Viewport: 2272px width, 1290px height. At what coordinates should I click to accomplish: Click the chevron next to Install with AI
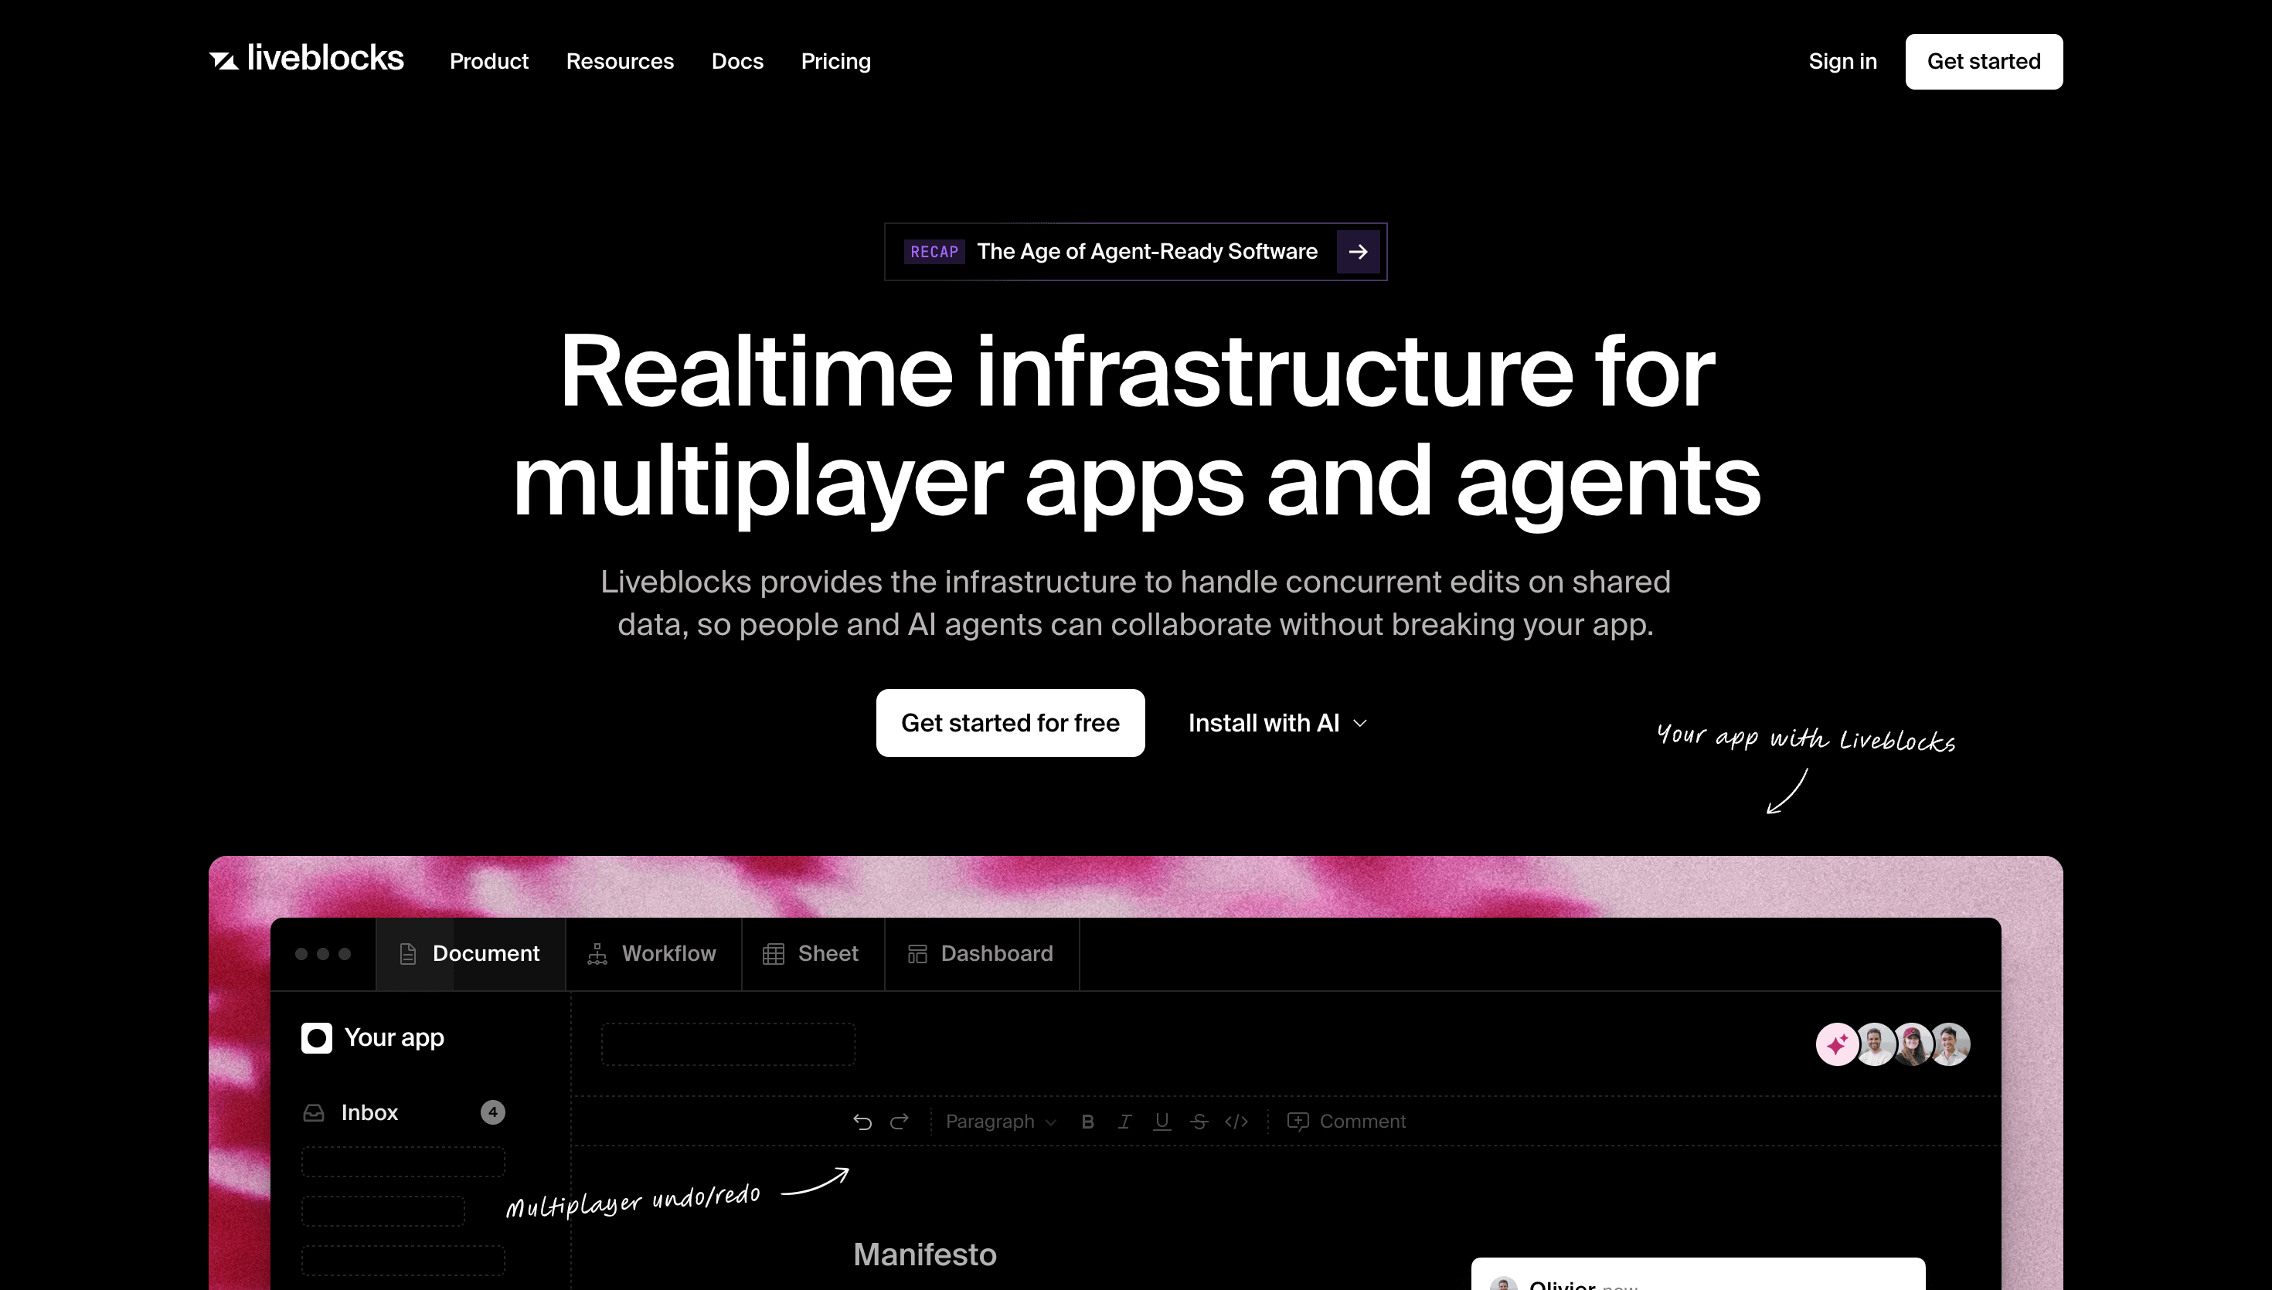[x=1360, y=724]
